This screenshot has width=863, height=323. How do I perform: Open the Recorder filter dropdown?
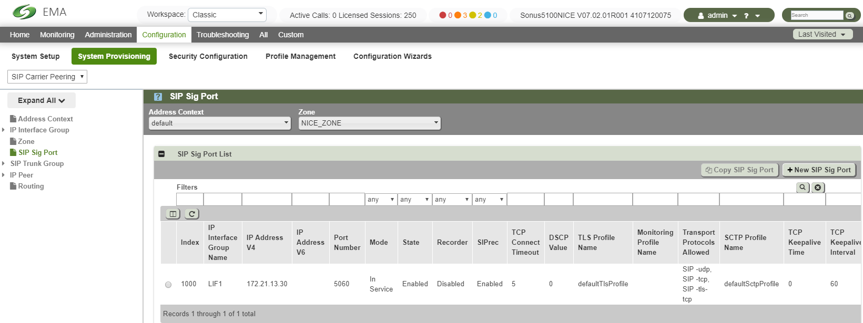tap(452, 200)
